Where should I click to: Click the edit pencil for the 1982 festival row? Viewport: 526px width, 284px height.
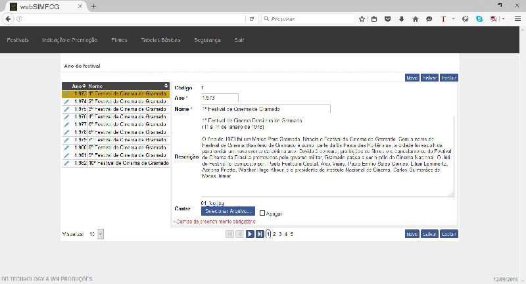click(x=66, y=162)
